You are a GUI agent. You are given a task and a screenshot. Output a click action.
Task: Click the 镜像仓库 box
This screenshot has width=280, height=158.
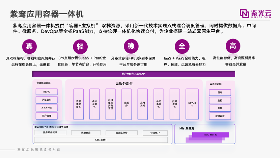click(x=85, y=133)
